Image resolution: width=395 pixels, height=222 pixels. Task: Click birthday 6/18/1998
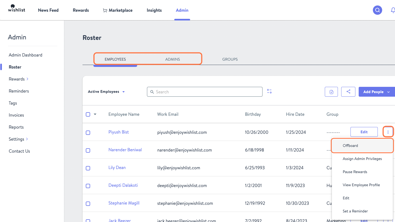(x=254, y=150)
